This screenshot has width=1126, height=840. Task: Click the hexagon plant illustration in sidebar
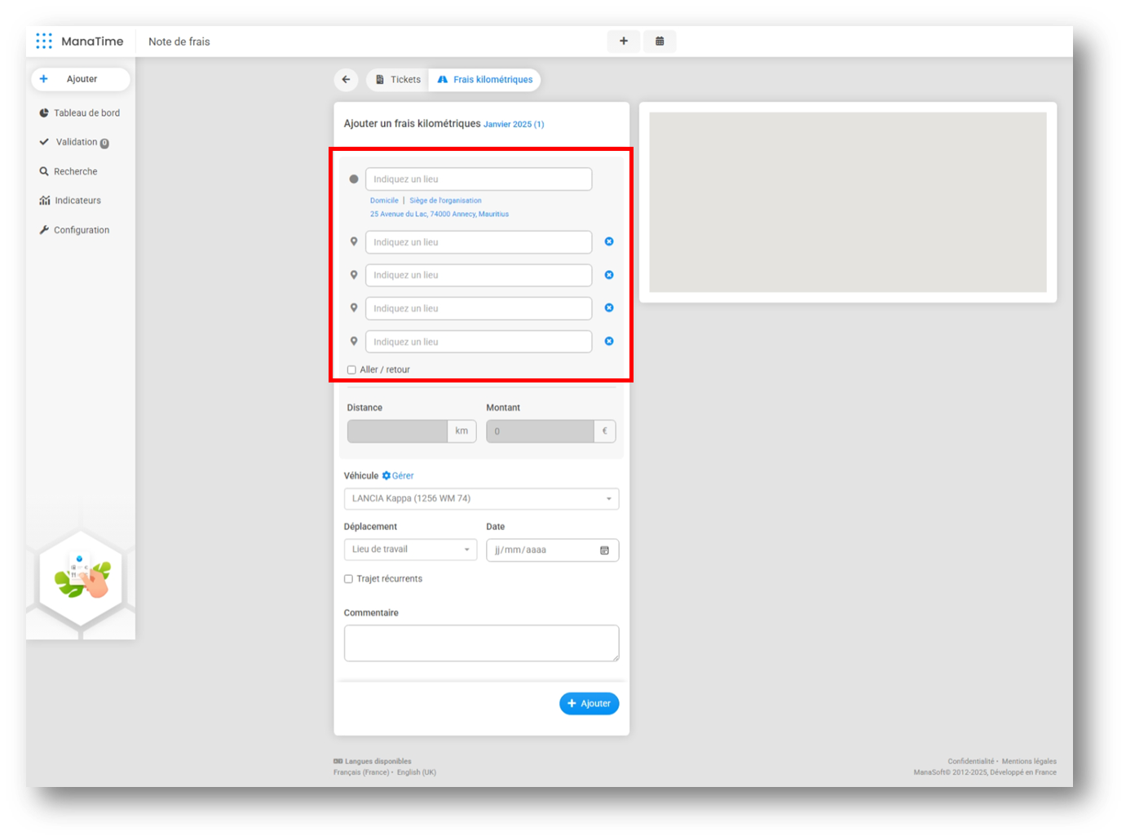pos(81,578)
